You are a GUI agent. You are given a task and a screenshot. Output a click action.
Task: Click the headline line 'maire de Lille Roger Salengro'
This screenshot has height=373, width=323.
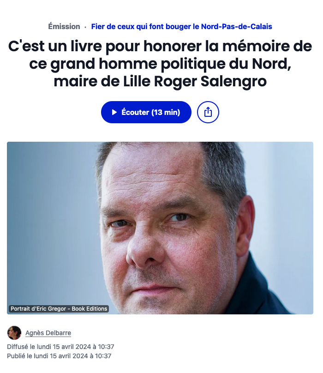(x=160, y=82)
